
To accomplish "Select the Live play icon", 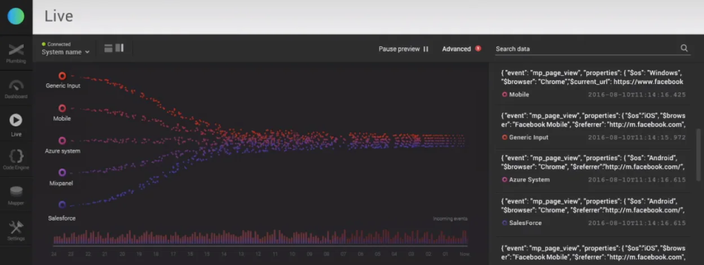I will point(16,120).
